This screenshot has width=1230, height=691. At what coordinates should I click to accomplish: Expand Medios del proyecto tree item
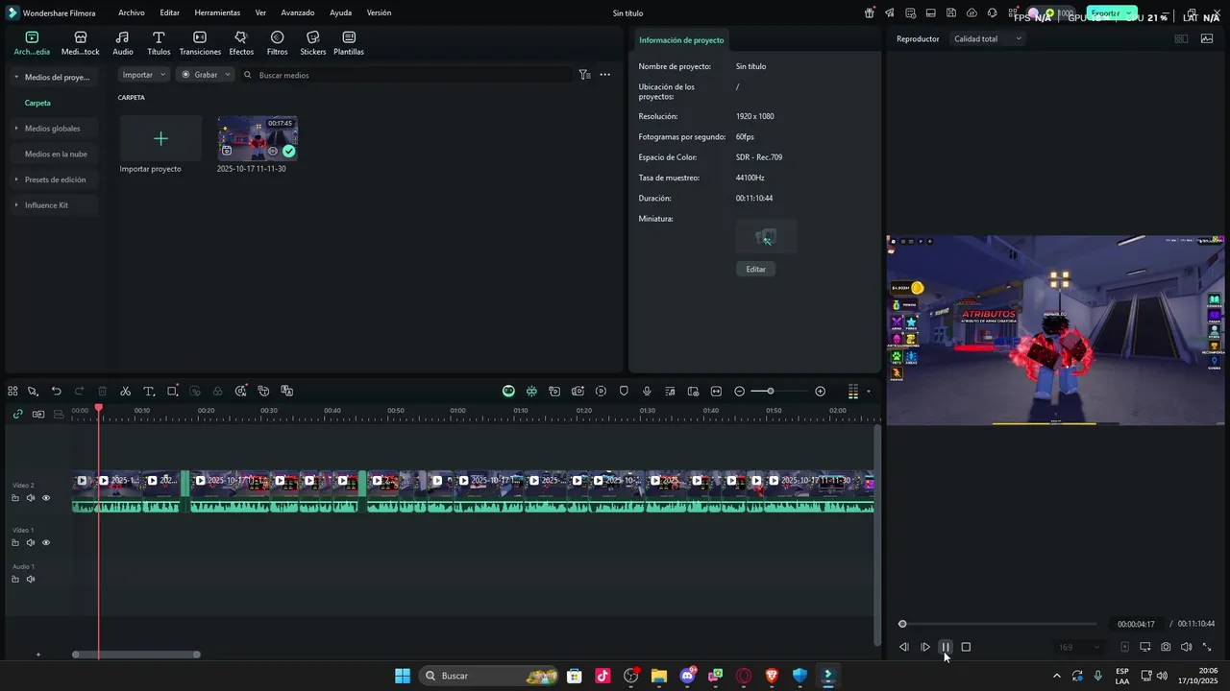16,77
